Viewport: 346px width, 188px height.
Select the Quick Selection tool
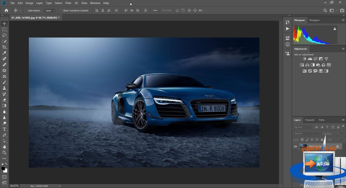4,41
